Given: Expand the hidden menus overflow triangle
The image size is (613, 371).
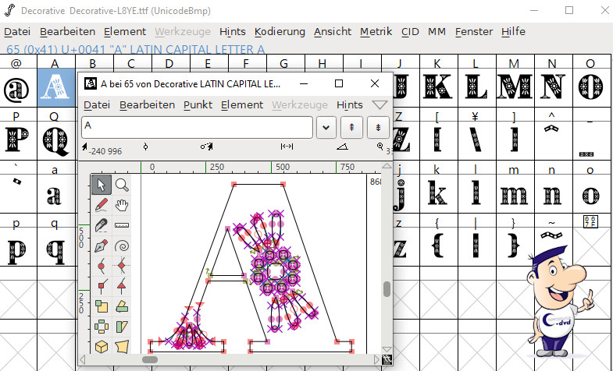Looking at the screenshot, I should pyautogui.click(x=380, y=105).
